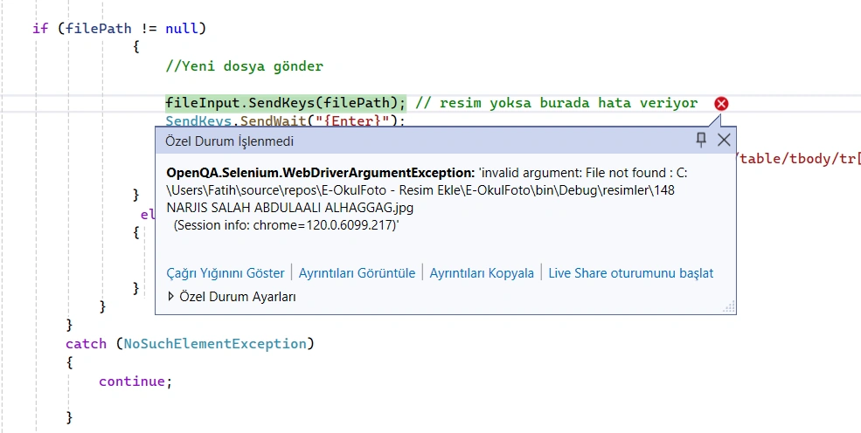This screenshot has height=433, width=861.
Task: Click the red exception error icon
Action: point(721,104)
